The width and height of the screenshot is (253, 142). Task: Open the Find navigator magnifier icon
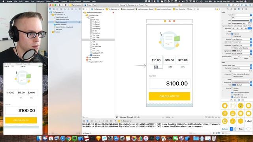61,9
